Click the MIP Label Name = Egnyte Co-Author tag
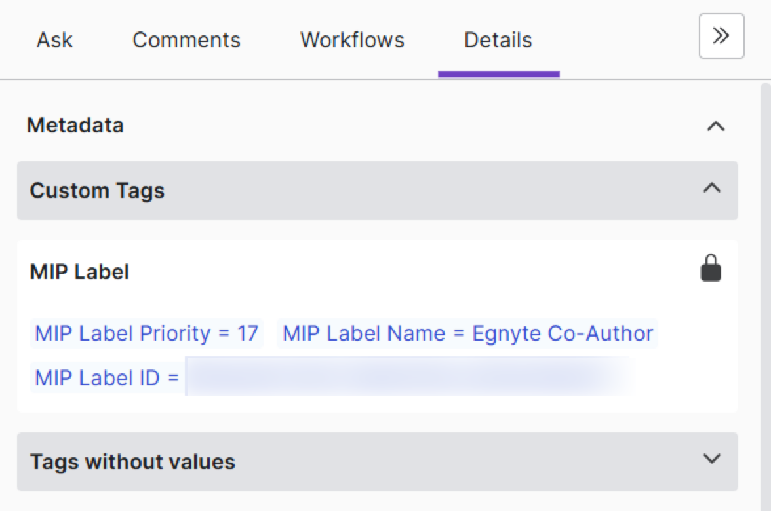Viewport: 771px width, 511px height. click(x=467, y=333)
